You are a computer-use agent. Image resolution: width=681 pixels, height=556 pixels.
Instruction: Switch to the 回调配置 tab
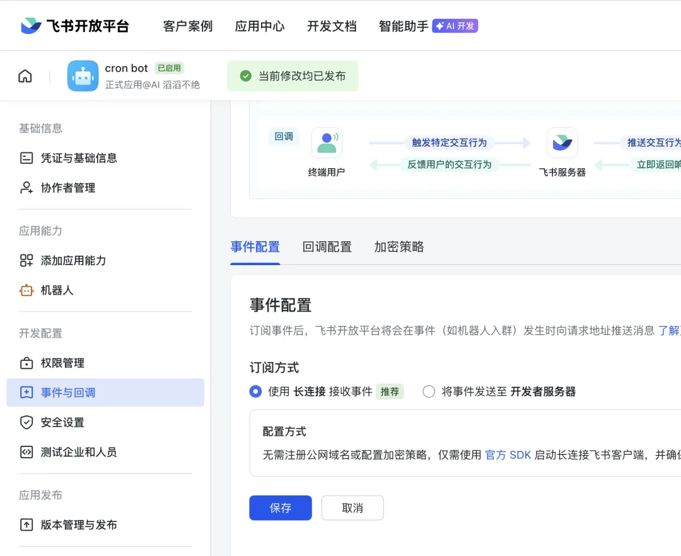click(327, 247)
